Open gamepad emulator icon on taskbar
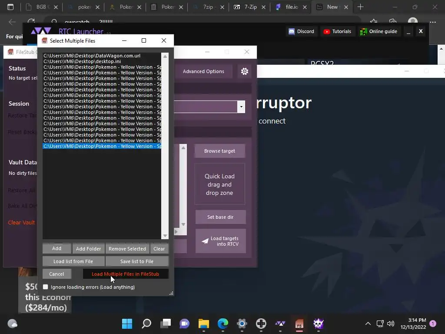 (x=261, y=324)
